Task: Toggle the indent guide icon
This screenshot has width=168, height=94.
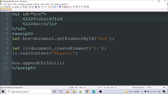Action: pos(60,7)
